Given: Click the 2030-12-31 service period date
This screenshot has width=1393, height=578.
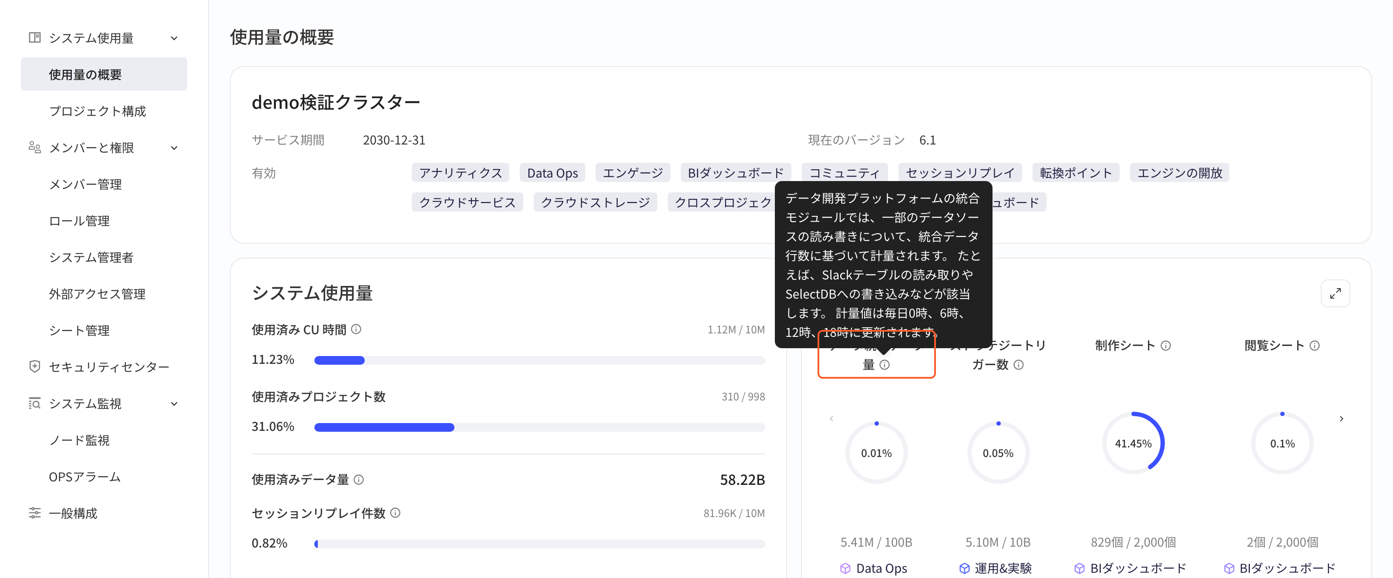Looking at the screenshot, I should click(394, 140).
